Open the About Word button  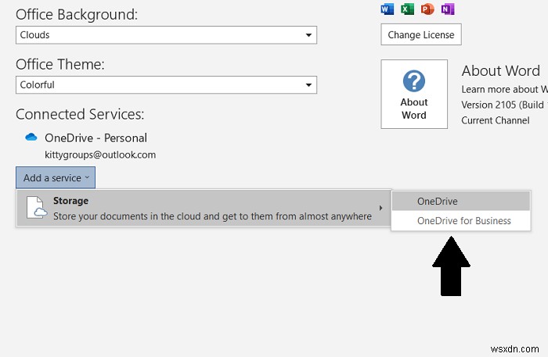(x=414, y=94)
